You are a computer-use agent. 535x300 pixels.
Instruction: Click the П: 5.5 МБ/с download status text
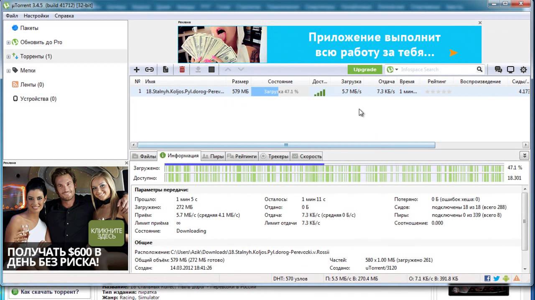pyautogui.click(x=352, y=279)
